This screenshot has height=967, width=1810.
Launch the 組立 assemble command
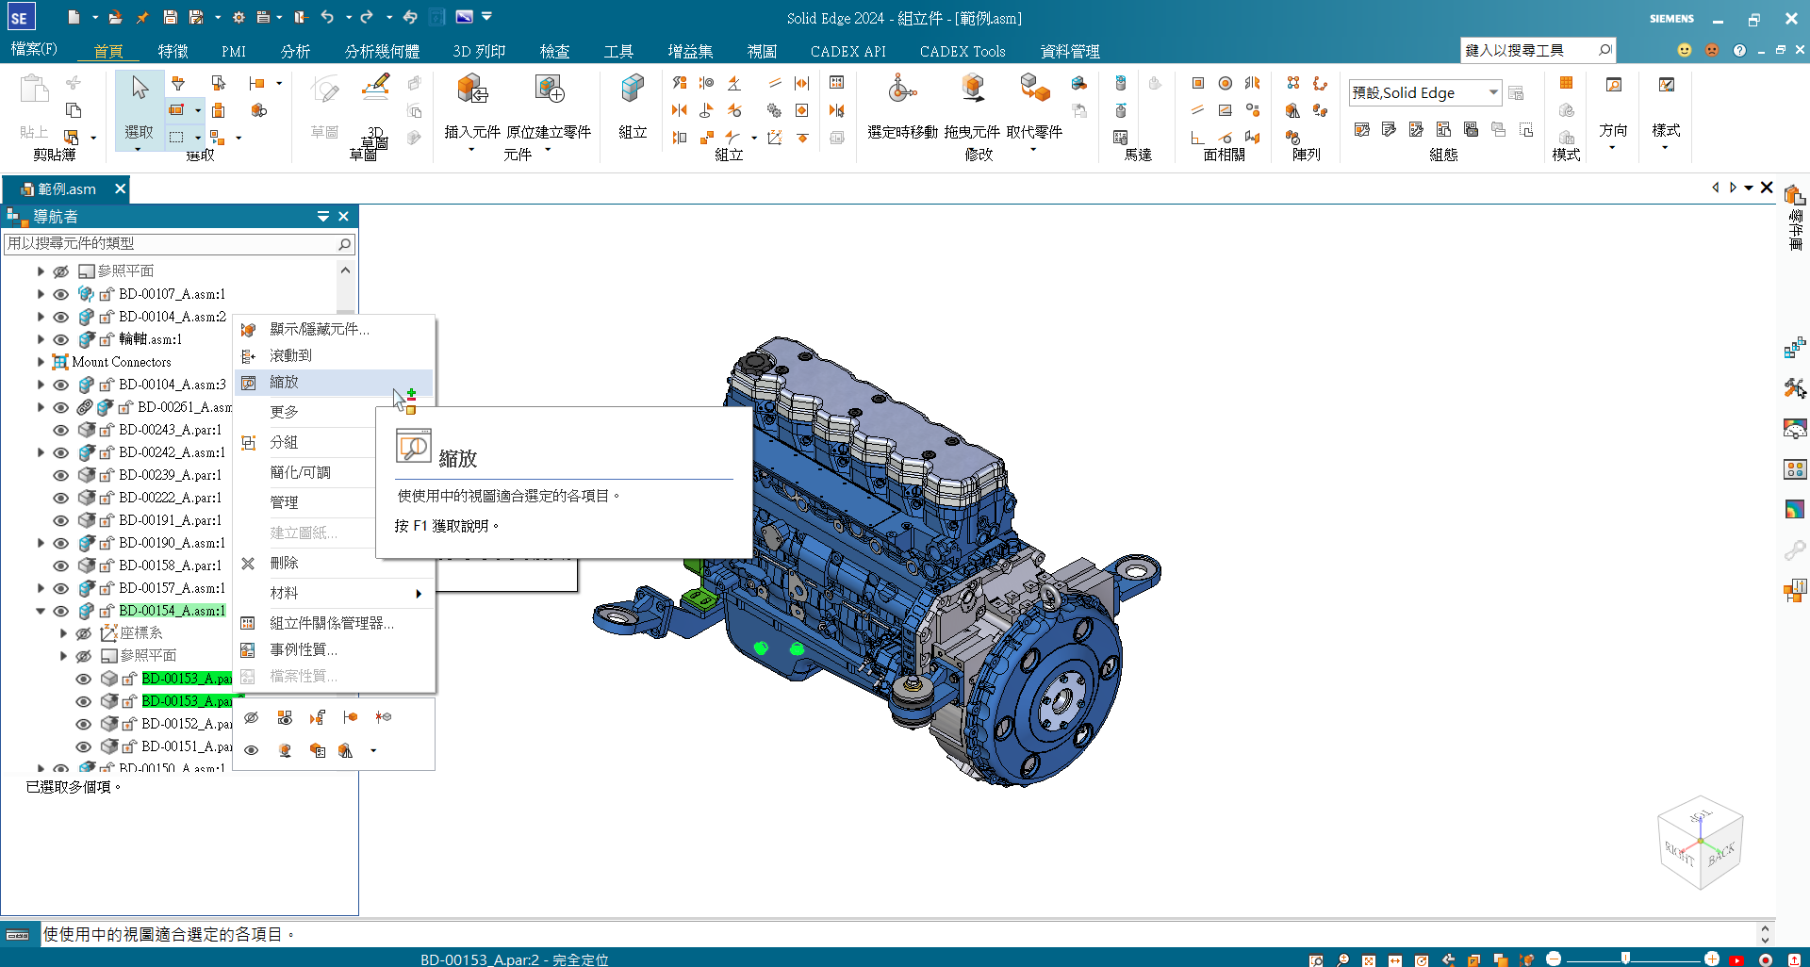click(x=633, y=106)
